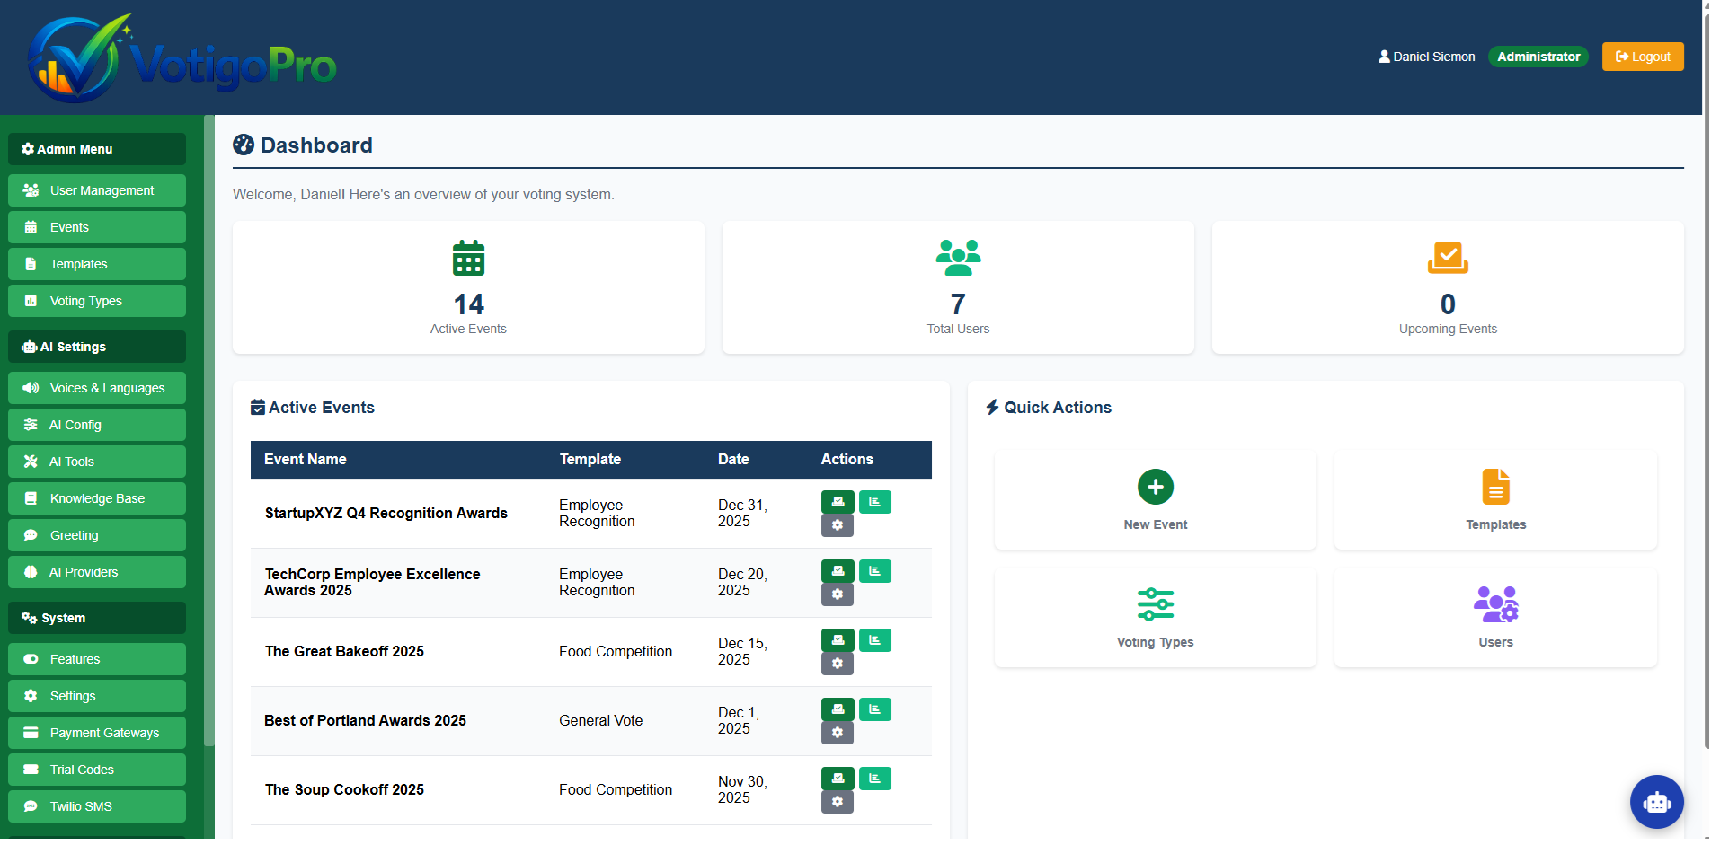Click the Administrator role badge
This screenshot has width=1711, height=845.
point(1538,57)
